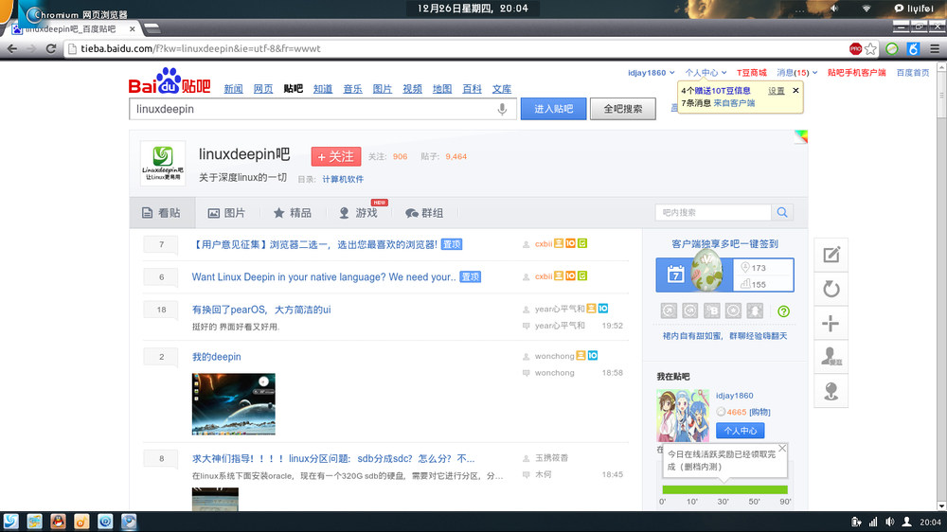The width and height of the screenshot is (947, 532).
Task: Open the 贴吧手机客户端 link
Action: (856, 73)
